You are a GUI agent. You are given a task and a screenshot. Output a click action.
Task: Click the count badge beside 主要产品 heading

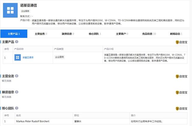coord(17,42)
